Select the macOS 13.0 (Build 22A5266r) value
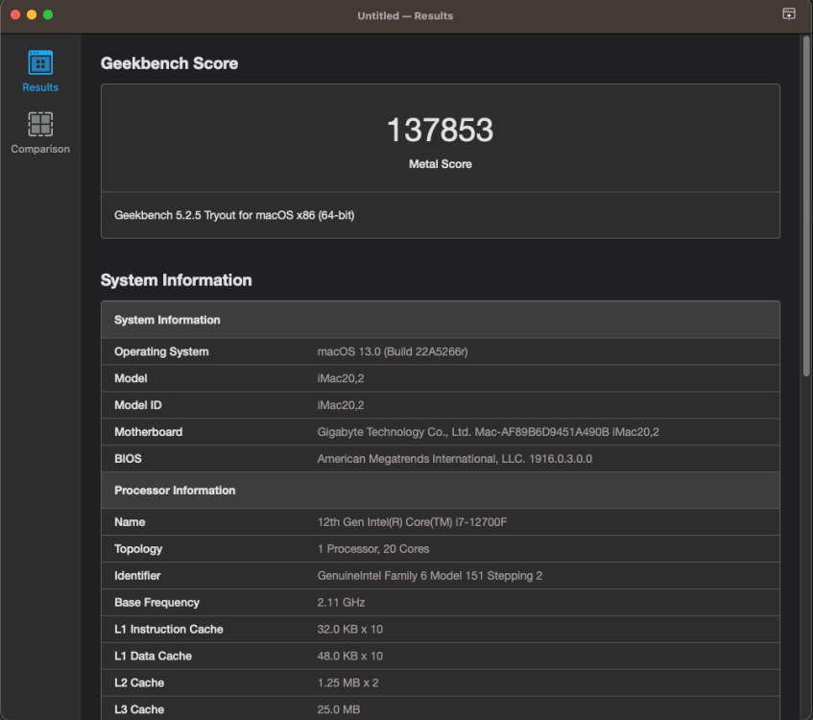 point(393,351)
